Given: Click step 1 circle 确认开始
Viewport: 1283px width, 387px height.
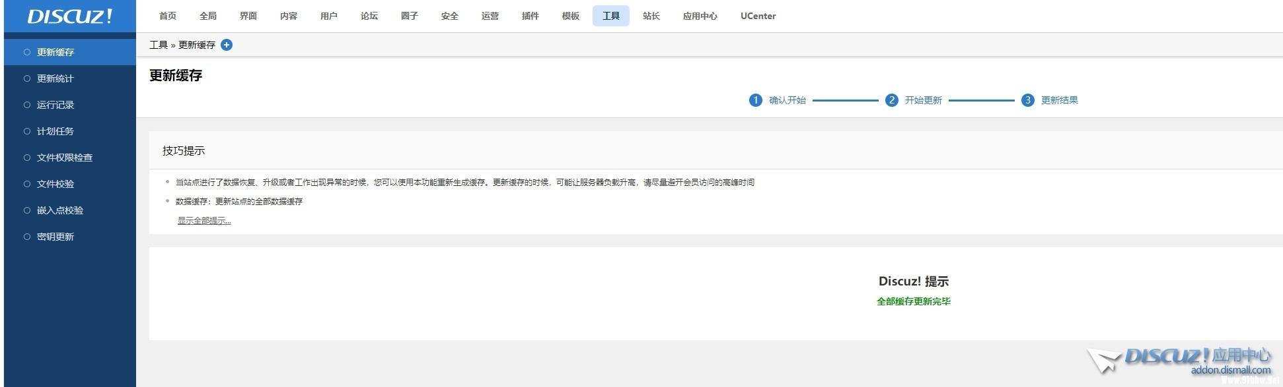Looking at the screenshot, I should (755, 100).
